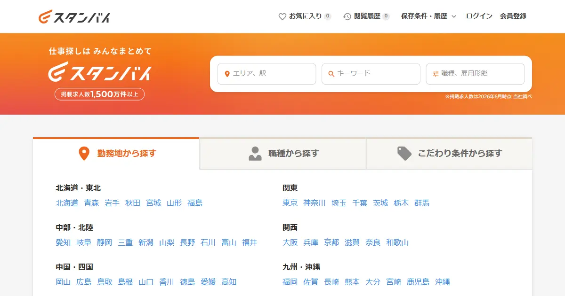
Task: Click the magnifier icon in keyword field
Action: (x=331, y=74)
